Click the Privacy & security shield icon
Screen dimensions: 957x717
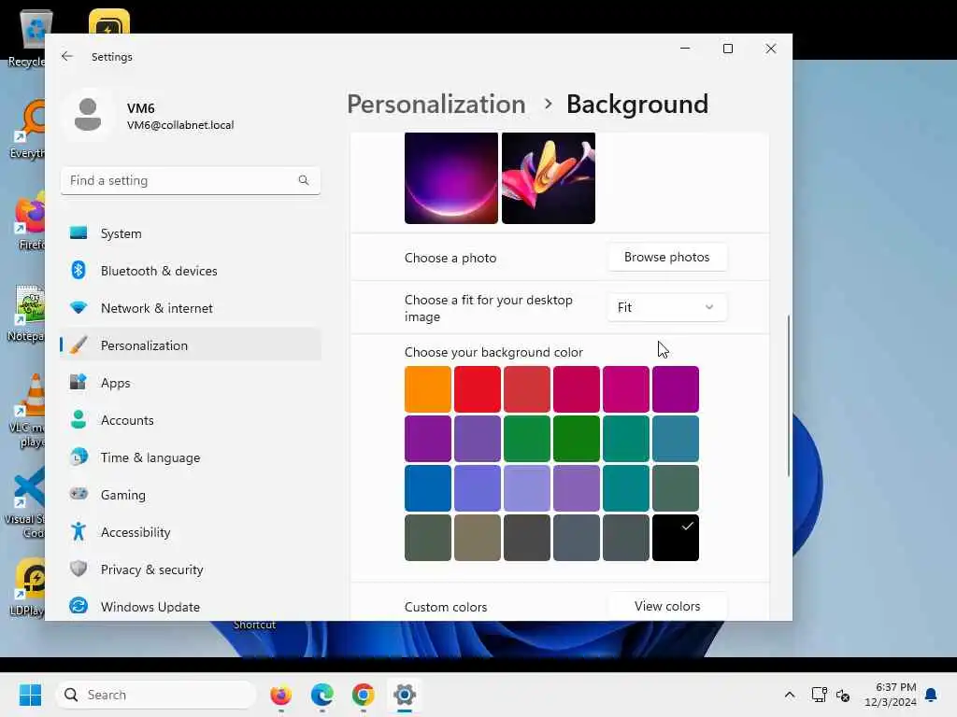click(x=79, y=569)
